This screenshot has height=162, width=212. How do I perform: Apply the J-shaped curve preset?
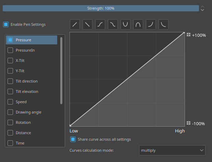tap(151, 24)
